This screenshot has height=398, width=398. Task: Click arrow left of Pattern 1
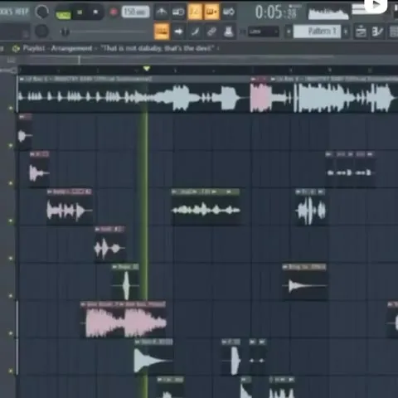coord(289,32)
